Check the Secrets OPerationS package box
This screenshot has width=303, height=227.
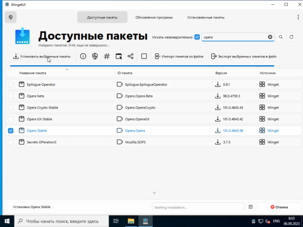(x=11, y=142)
